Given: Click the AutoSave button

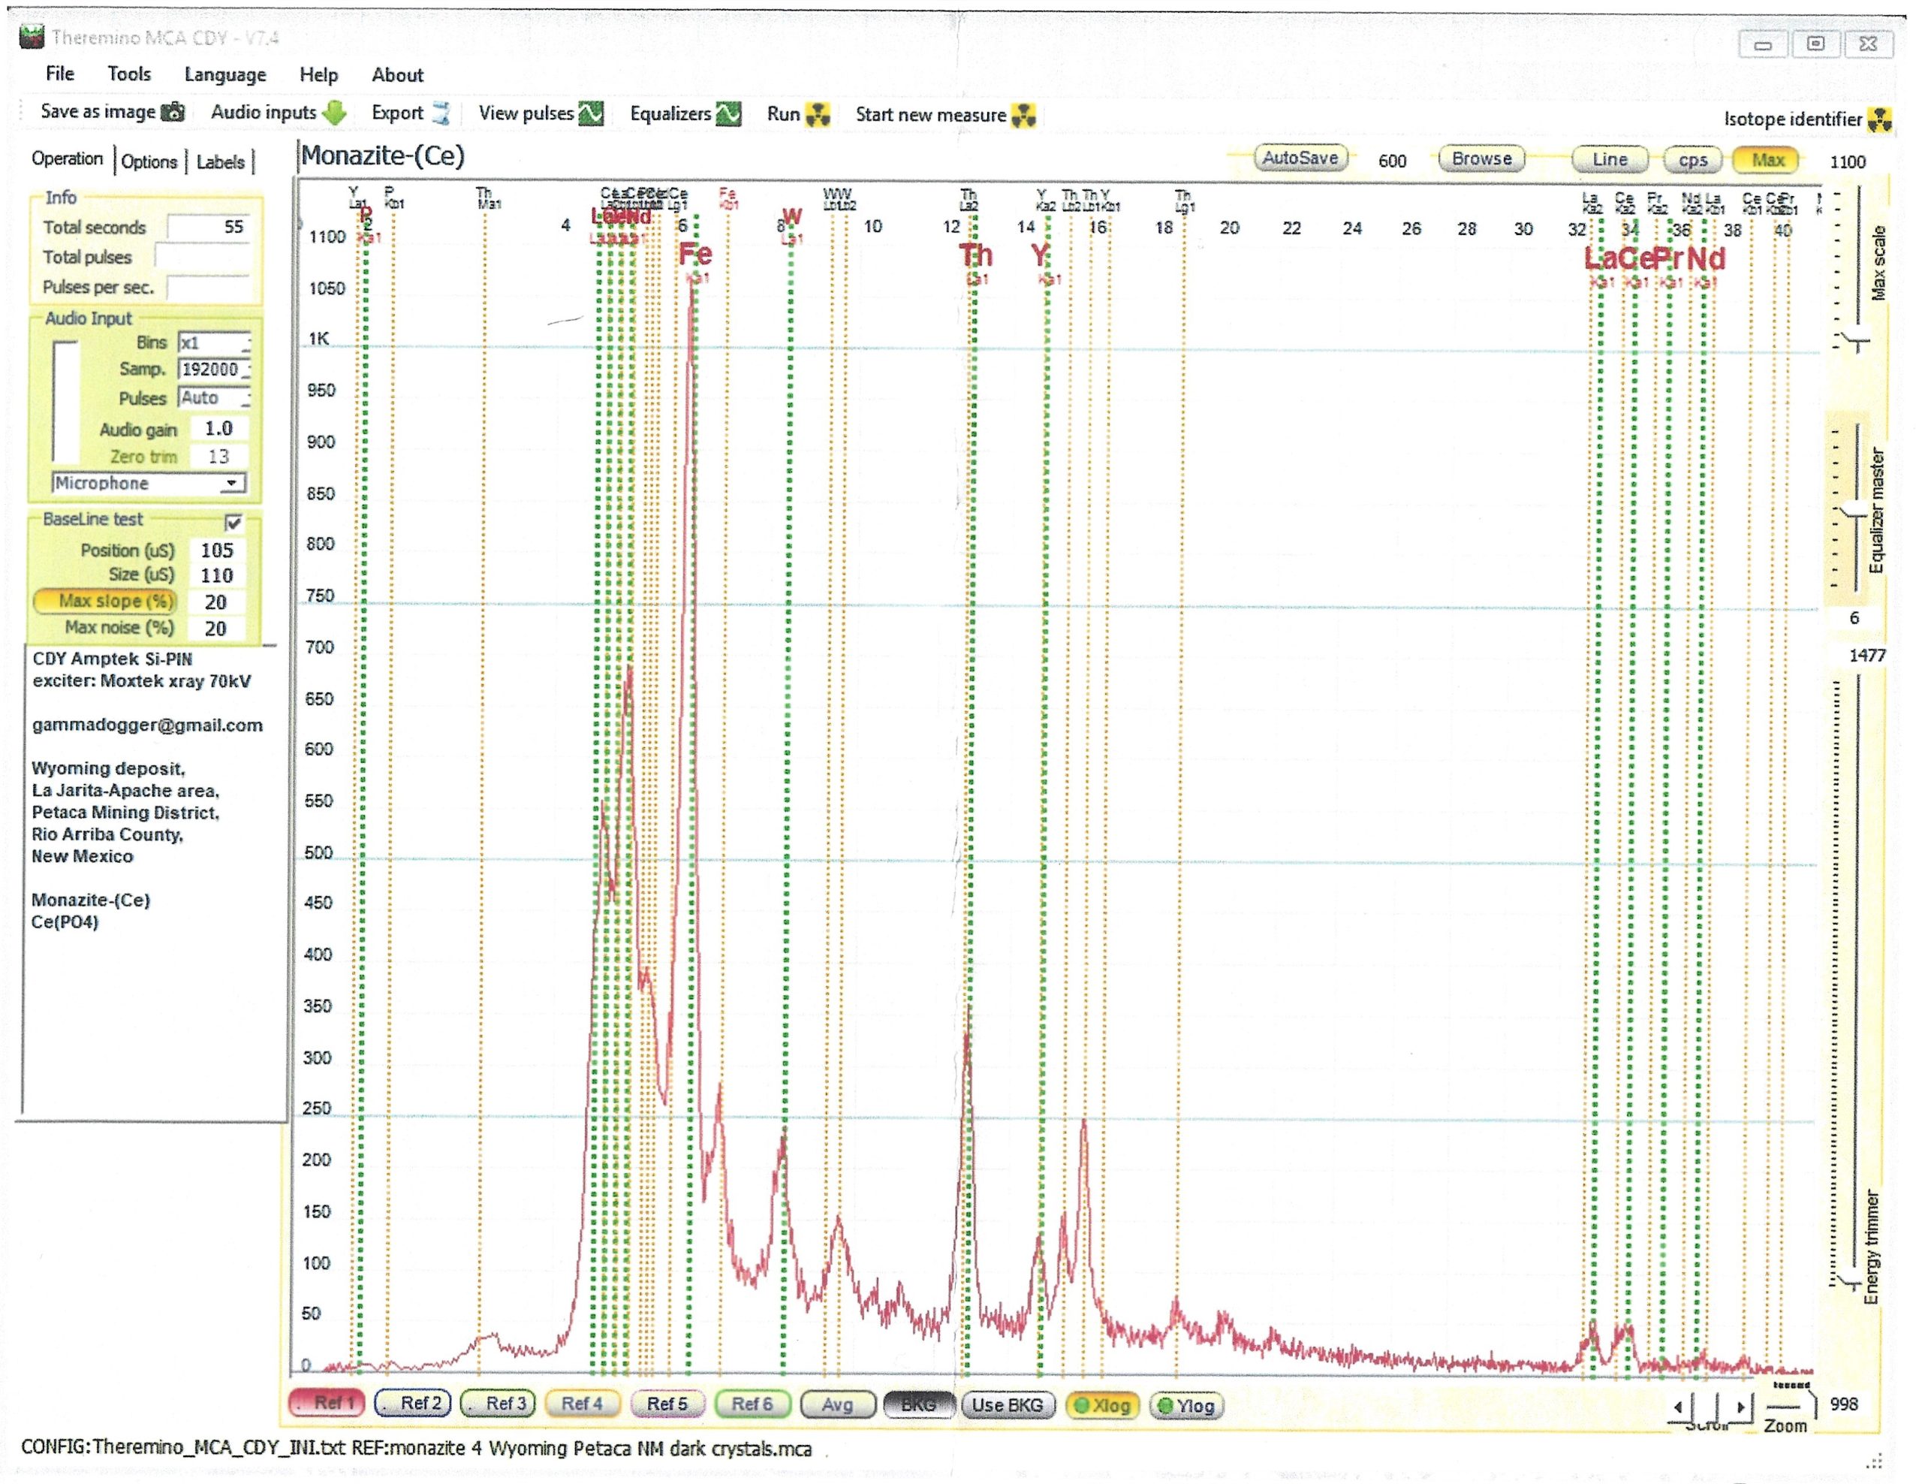Looking at the screenshot, I should [1300, 158].
